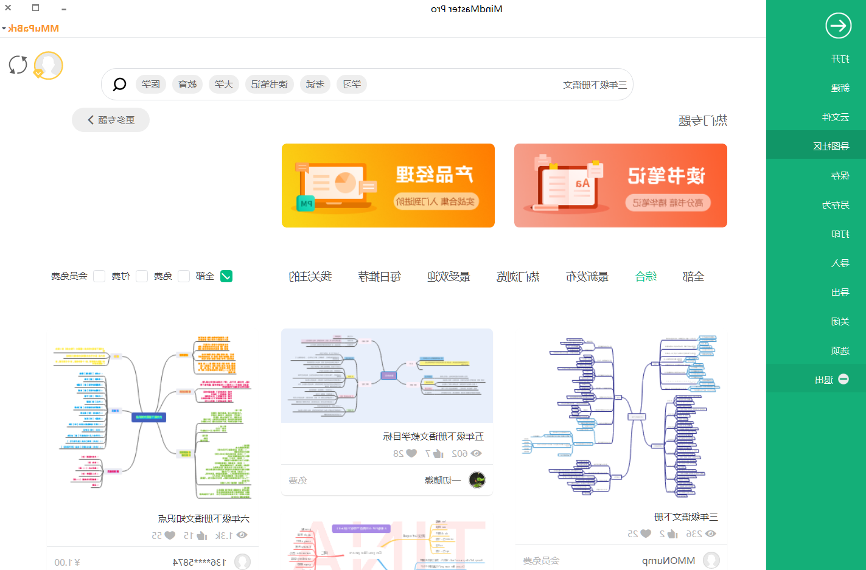Image resolution: width=866 pixels, height=570 pixels.
Task: Click the thumbs-up icon showing 7
Action: pyautogui.click(x=438, y=453)
